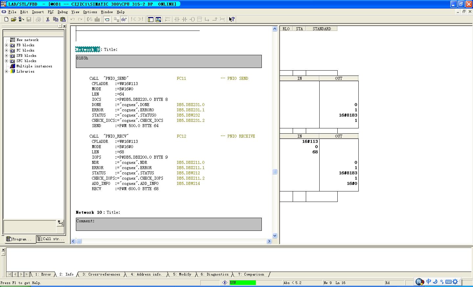Click the Copy icon in toolbar
The height and width of the screenshot is (287, 473).
(x=55, y=19)
